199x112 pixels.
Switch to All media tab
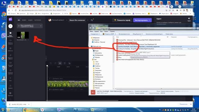pyautogui.click(x=19, y=20)
